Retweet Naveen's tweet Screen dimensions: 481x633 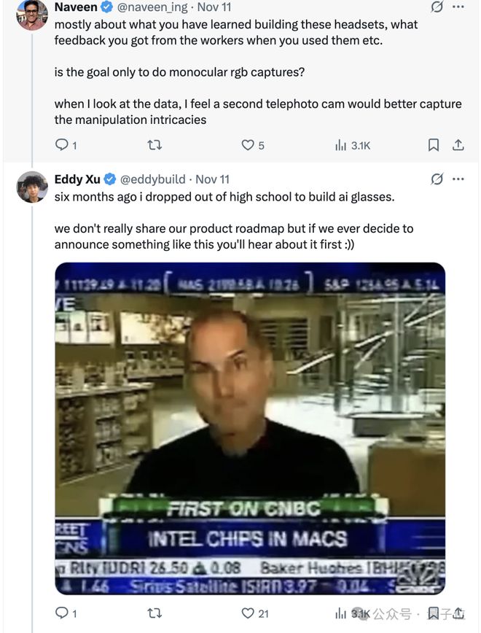(x=155, y=145)
